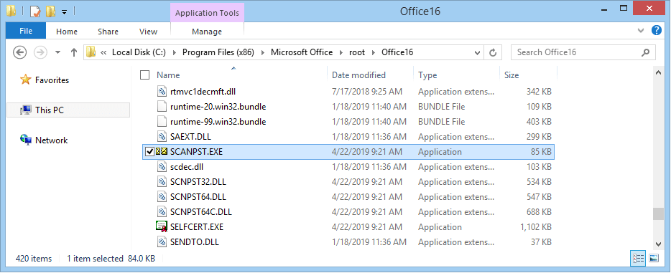Viewport: 671px width, 273px height.
Task: Click the SCANPST.EXE envelope icon
Action: click(x=162, y=151)
